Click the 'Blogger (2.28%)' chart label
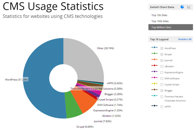 [x=113, y=94]
